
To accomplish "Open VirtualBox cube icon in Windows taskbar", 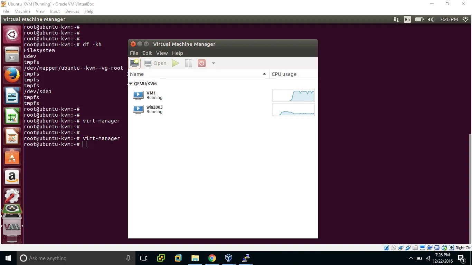I will pos(228,258).
